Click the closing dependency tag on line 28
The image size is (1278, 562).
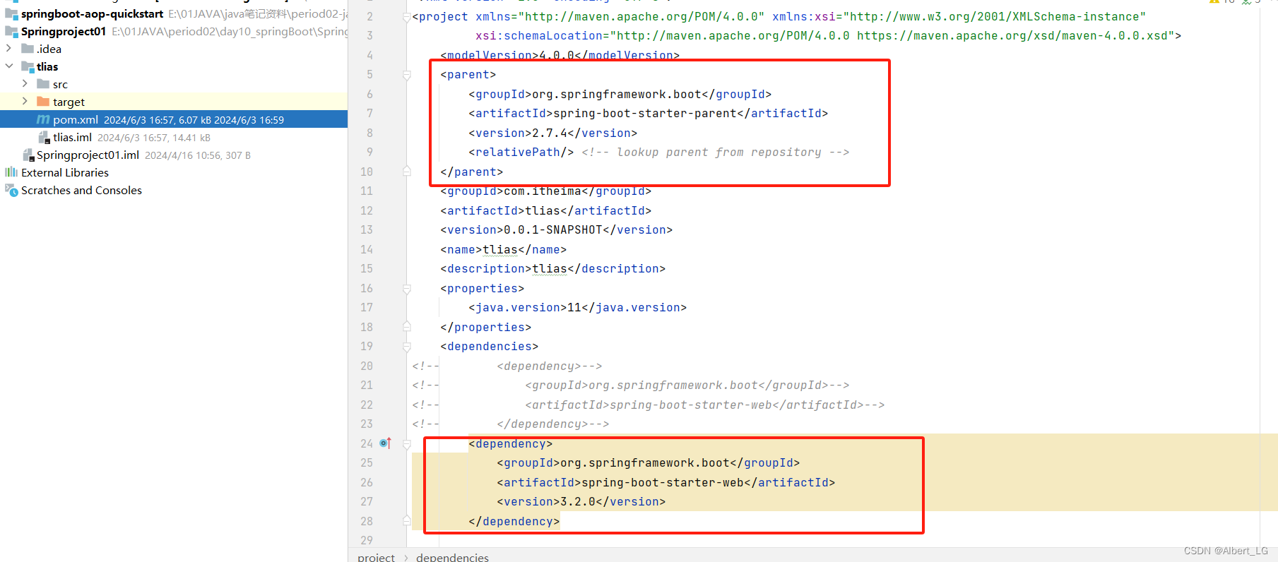tap(514, 522)
